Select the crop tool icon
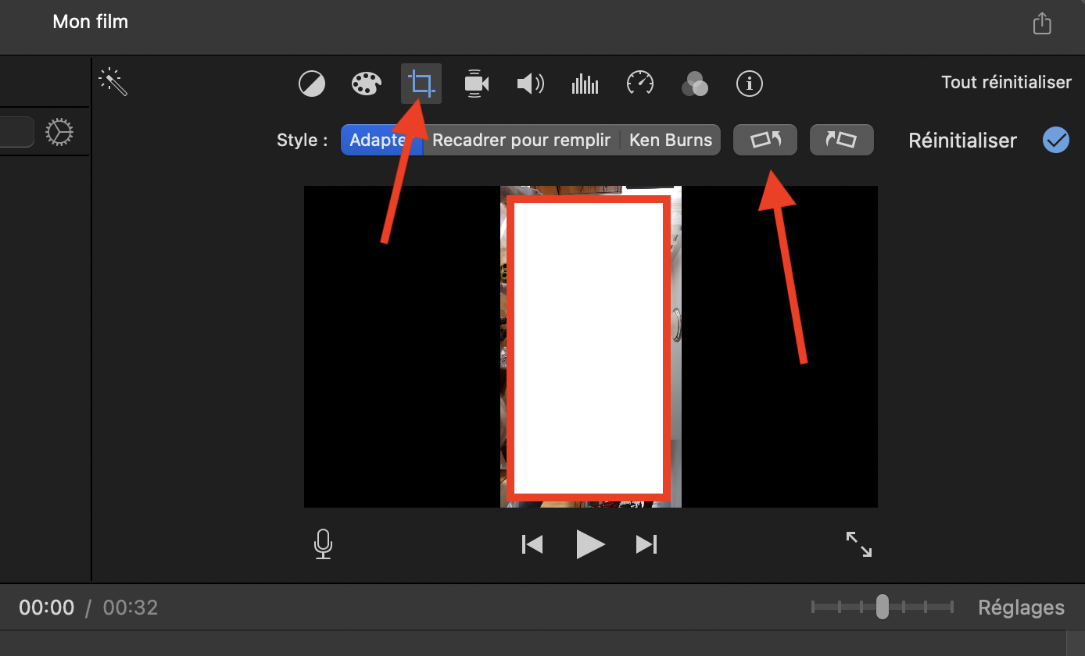This screenshot has width=1085, height=656. click(x=421, y=84)
